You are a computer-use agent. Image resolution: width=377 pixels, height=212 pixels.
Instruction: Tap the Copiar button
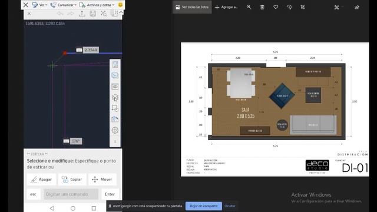pos(72,179)
